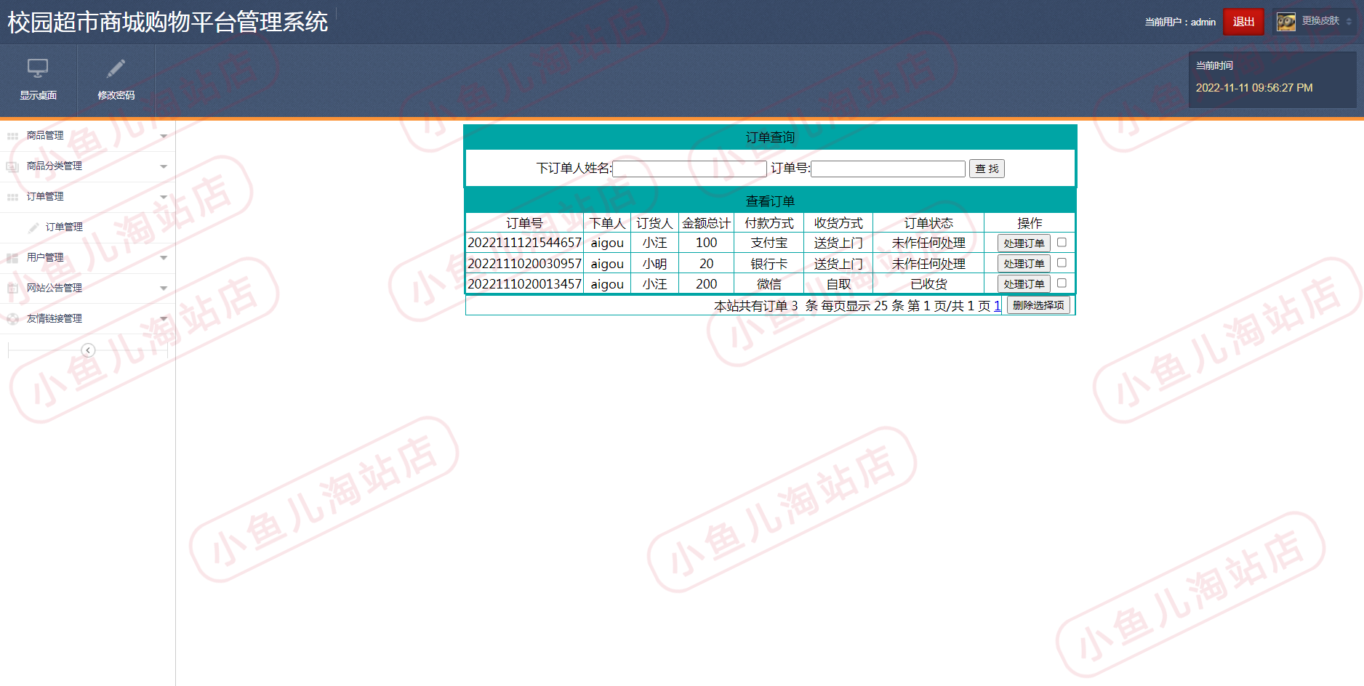
Task: Click the 查找 search button
Action: (987, 169)
